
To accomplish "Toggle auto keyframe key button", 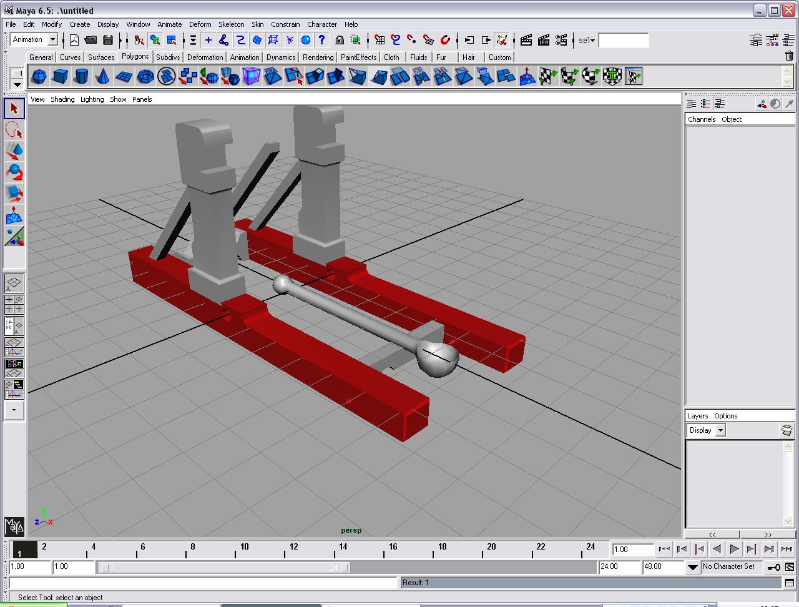I will point(774,567).
